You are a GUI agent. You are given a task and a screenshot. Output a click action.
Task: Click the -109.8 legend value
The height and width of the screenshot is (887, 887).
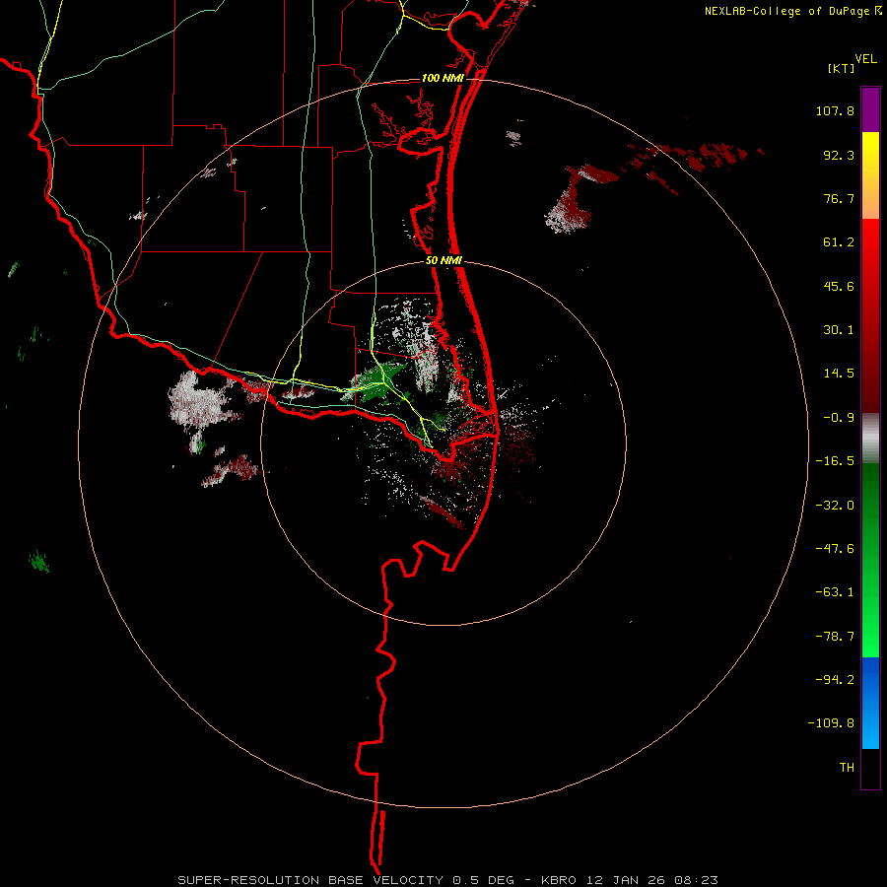pos(831,723)
